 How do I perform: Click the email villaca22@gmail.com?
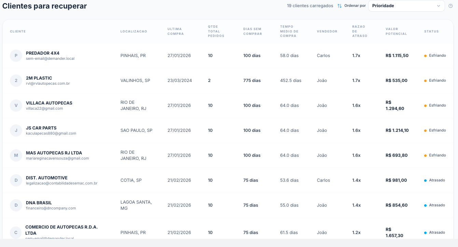tap(44, 108)
